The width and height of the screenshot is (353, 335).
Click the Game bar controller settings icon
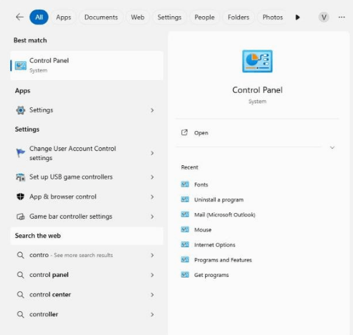pyautogui.click(x=21, y=217)
